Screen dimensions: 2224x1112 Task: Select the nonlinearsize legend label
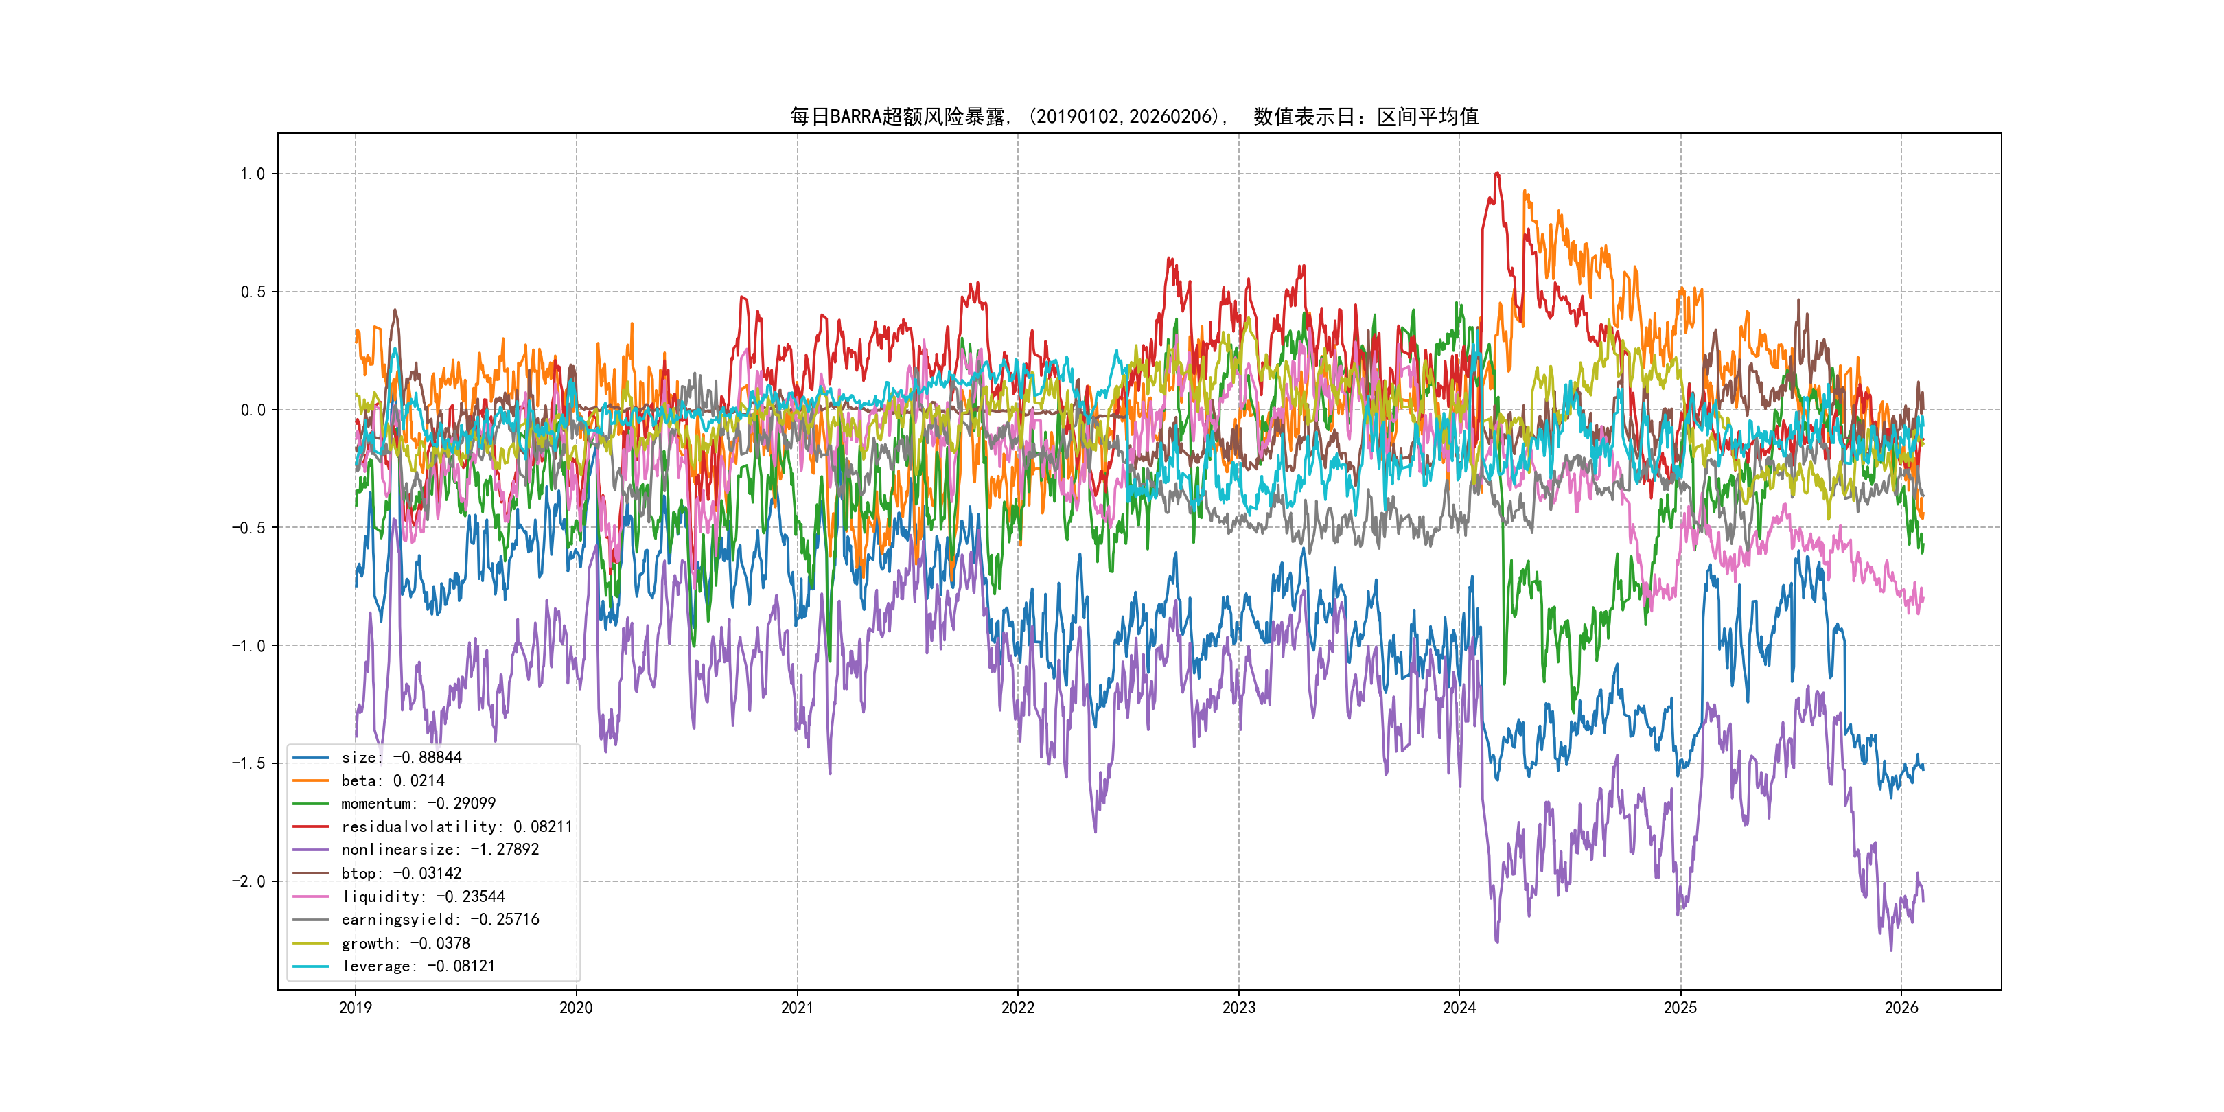439,850
